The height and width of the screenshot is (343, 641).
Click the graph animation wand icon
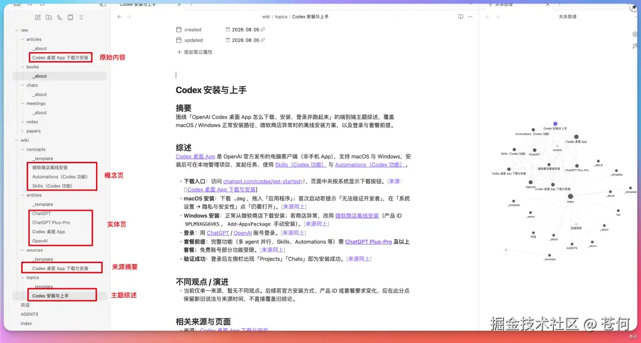[x=635, y=46]
